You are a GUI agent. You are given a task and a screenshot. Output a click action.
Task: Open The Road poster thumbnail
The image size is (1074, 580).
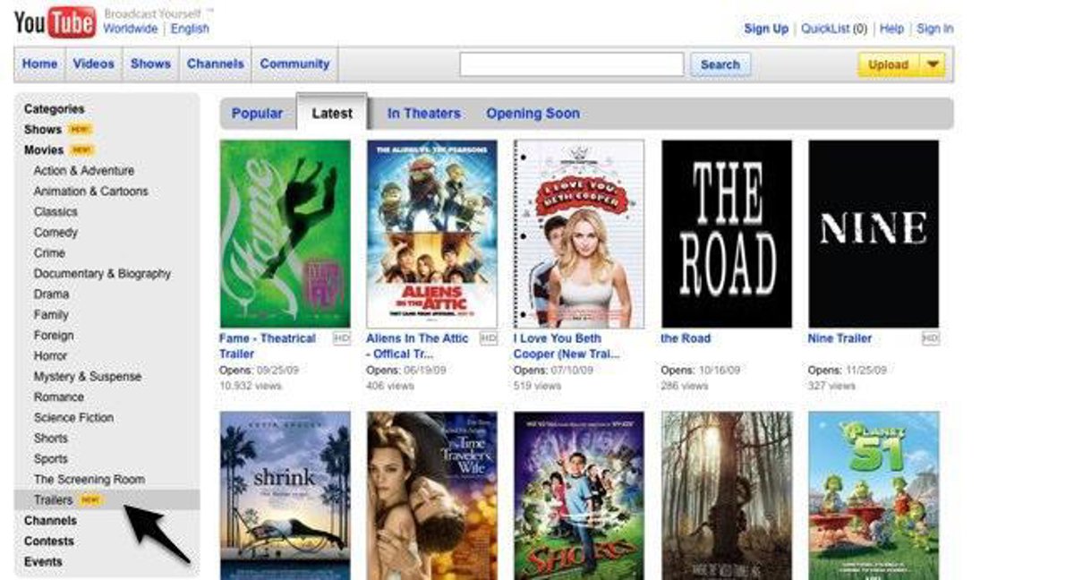click(726, 234)
